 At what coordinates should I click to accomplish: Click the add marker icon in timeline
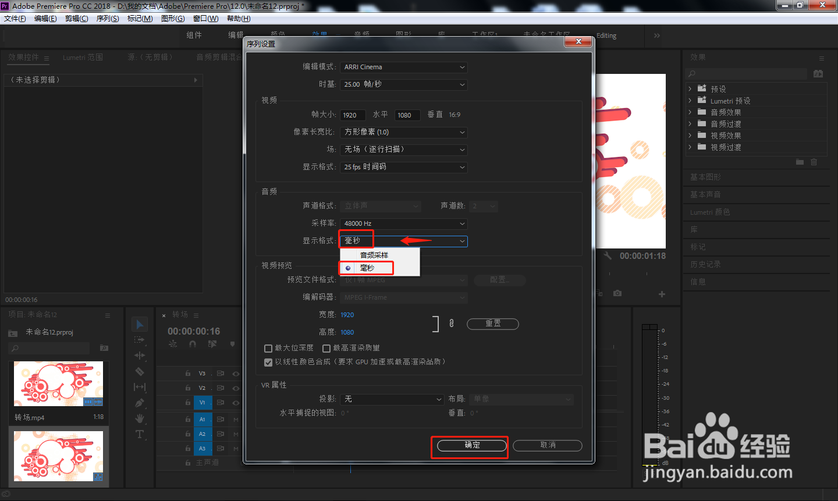pos(232,344)
